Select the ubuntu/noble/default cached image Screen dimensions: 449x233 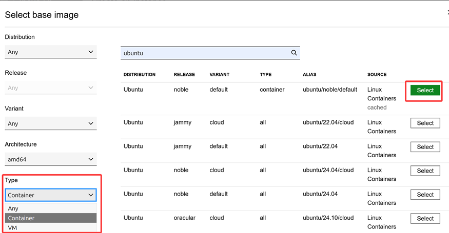point(425,90)
